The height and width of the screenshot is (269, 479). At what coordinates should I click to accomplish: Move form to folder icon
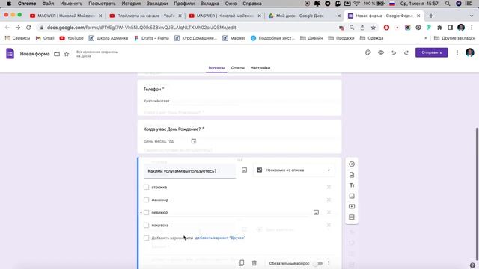[57, 54]
